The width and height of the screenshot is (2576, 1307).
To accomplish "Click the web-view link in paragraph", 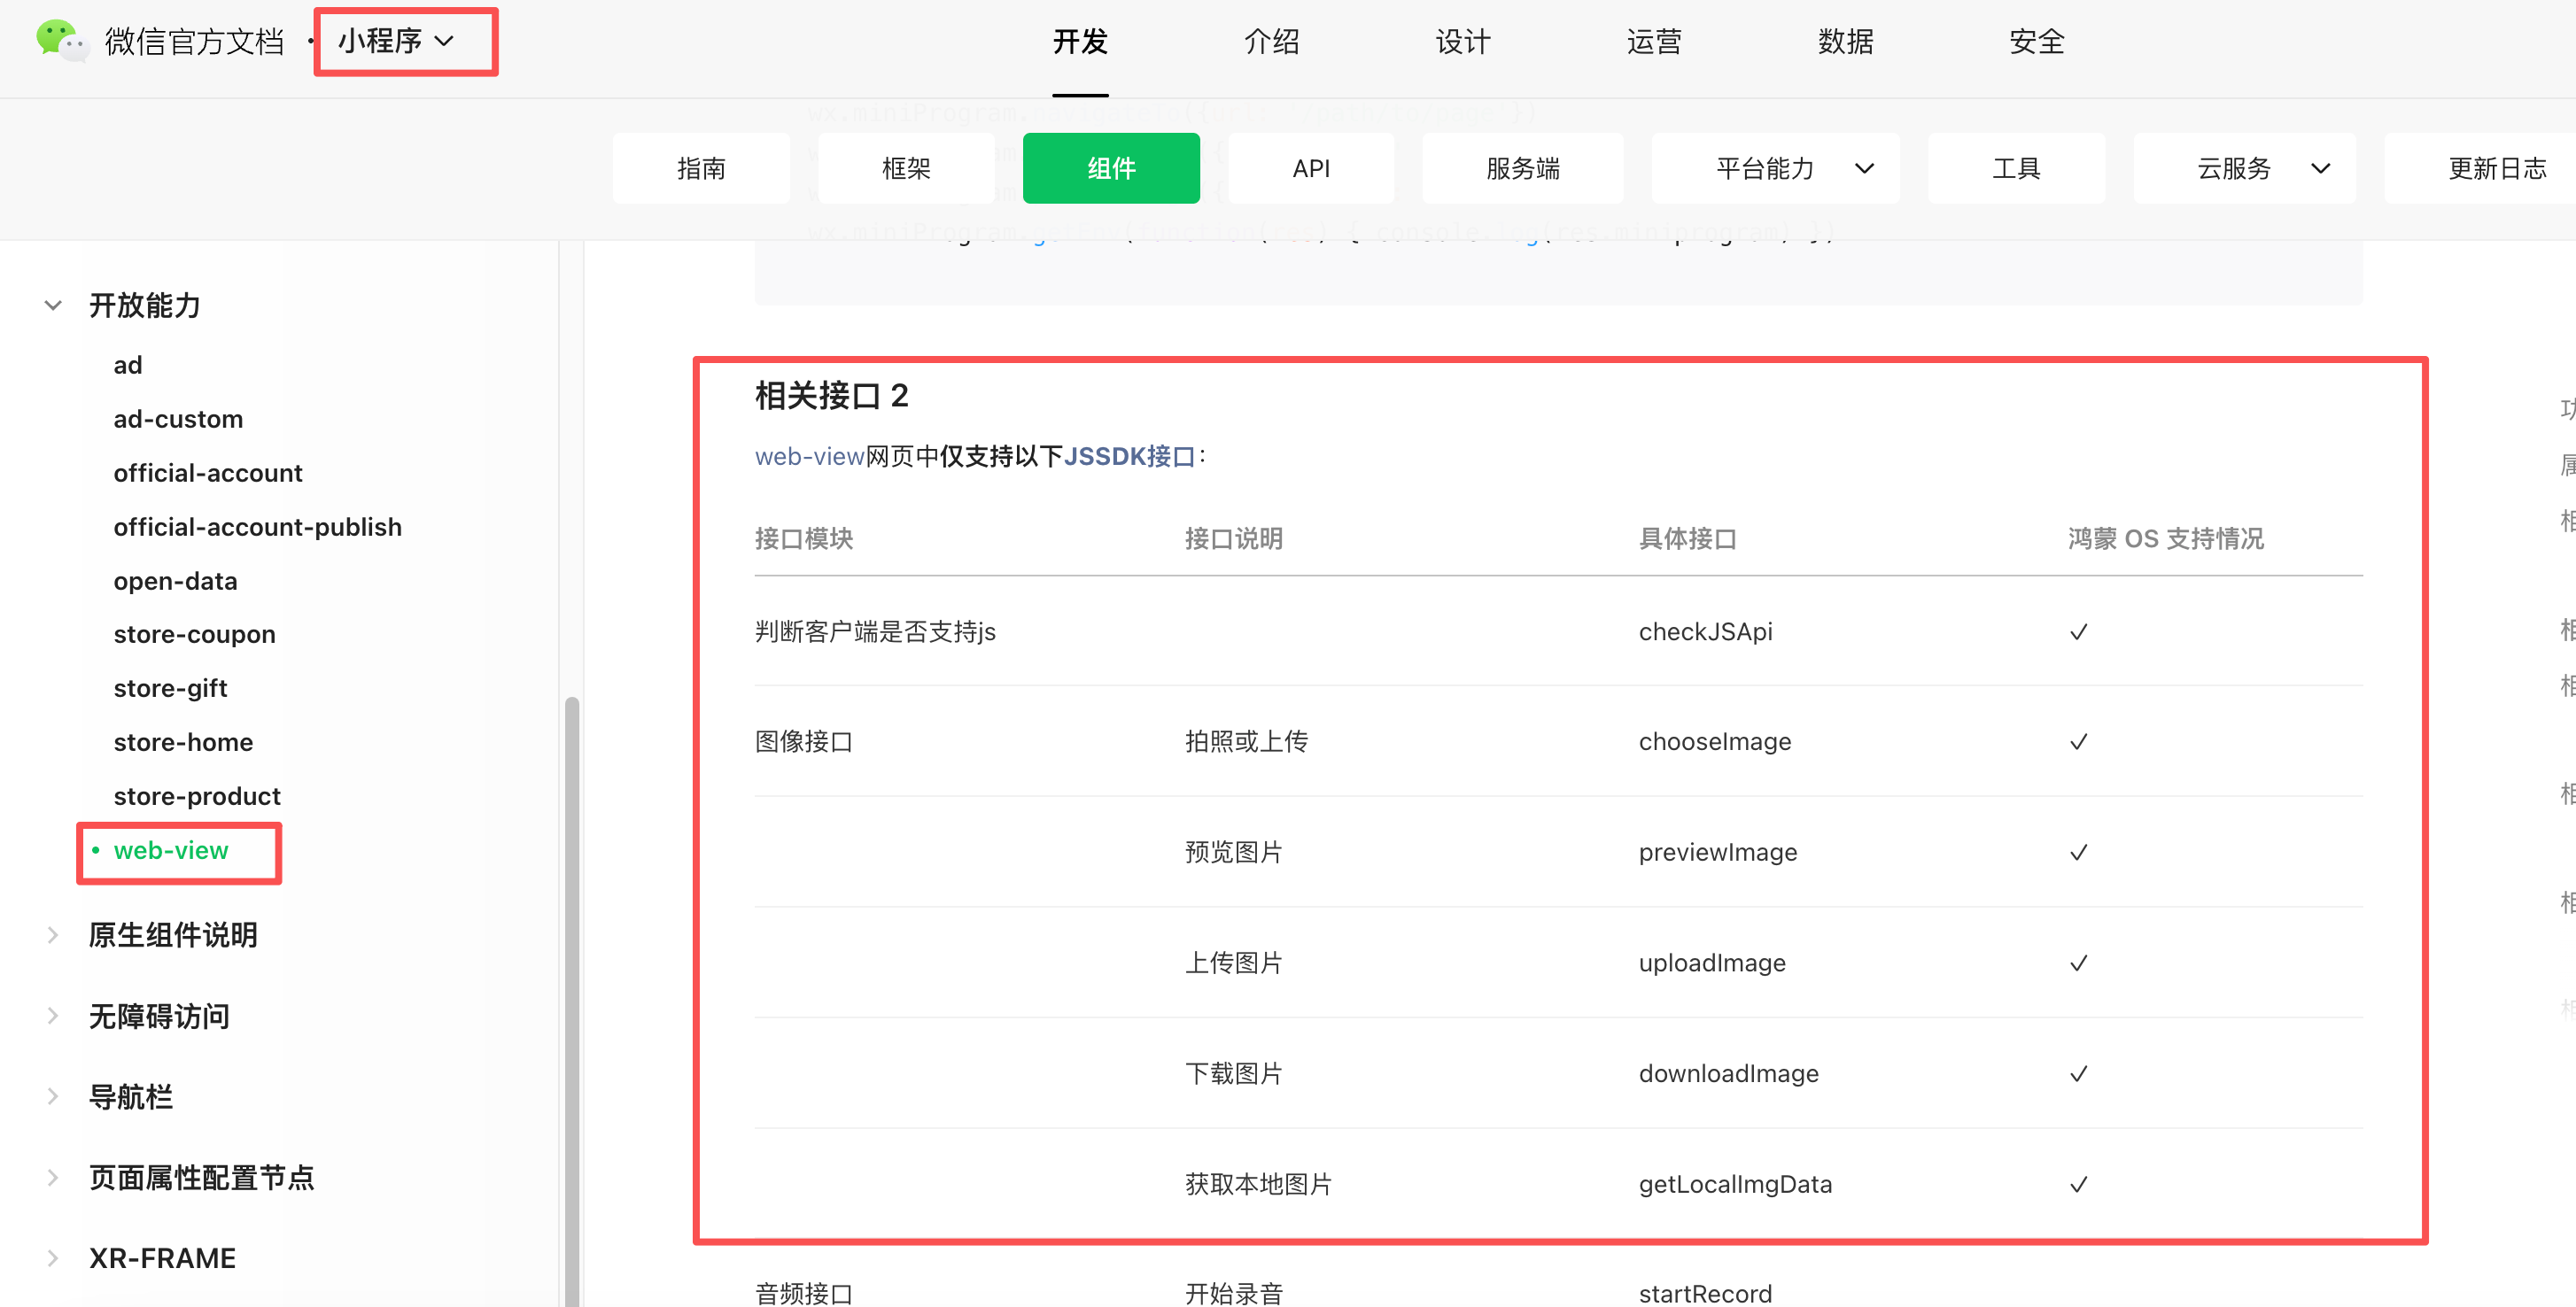I will click(808, 456).
